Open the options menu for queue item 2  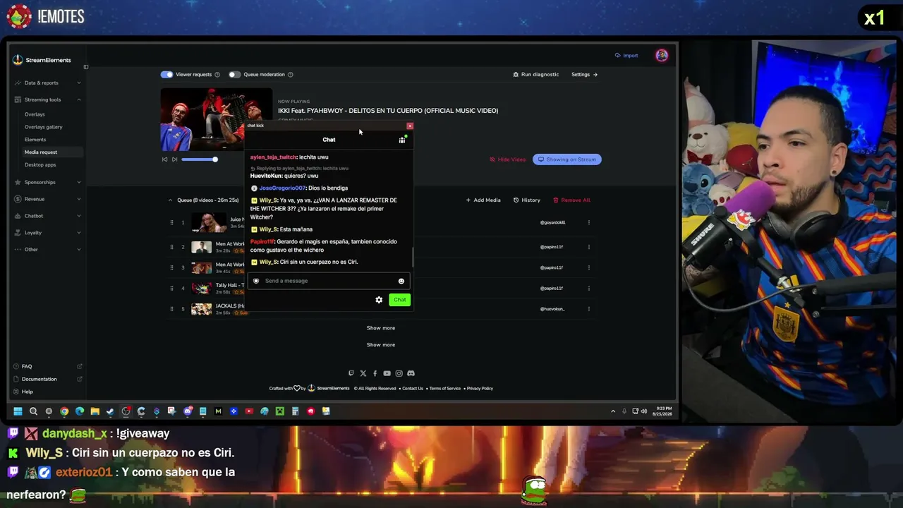tap(589, 247)
